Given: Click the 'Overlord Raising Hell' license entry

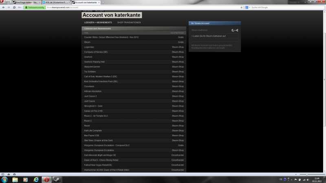Looking at the screenshot, I should [x=134, y=62].
